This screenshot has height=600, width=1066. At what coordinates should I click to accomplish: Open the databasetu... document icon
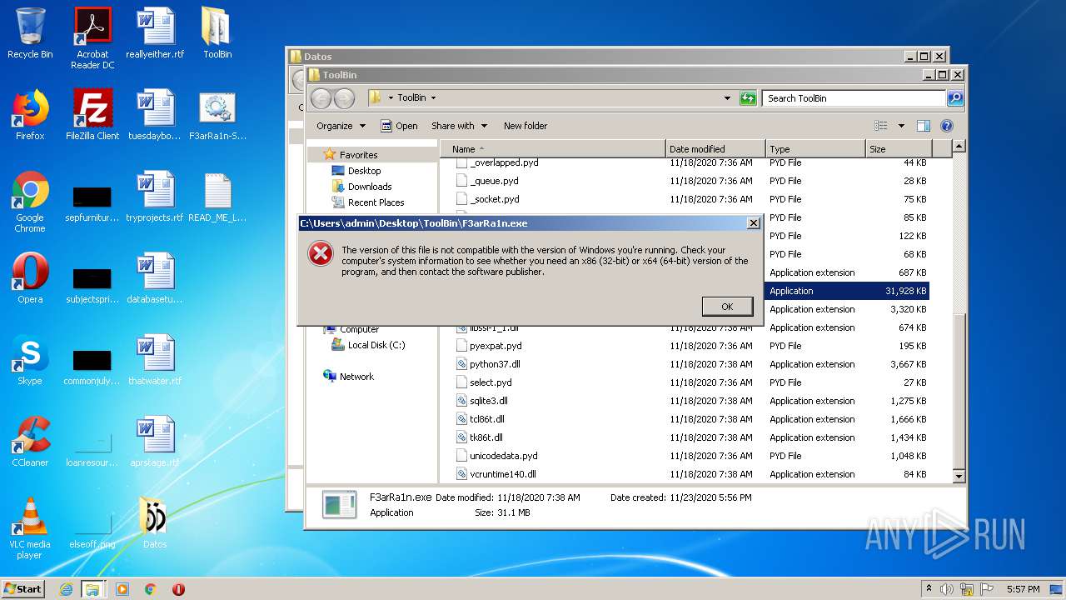(x=155, y=278)
